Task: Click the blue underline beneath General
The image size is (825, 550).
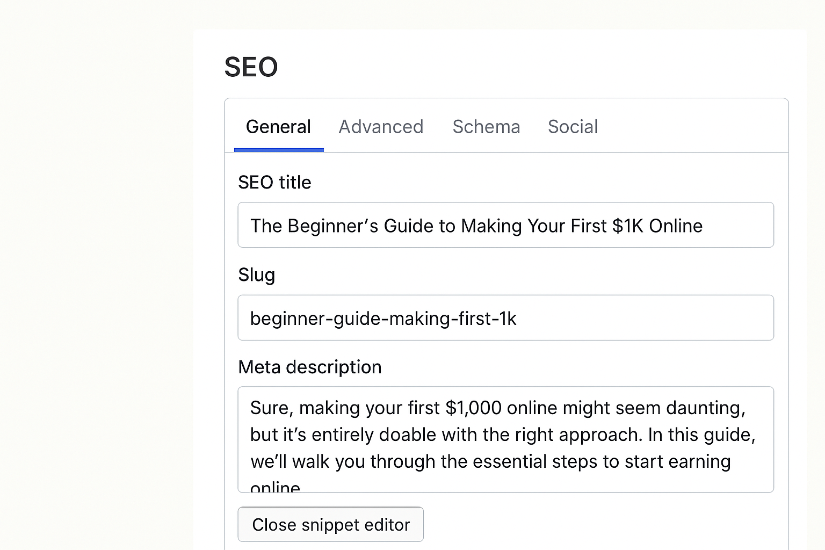Action: pos(278,149)
